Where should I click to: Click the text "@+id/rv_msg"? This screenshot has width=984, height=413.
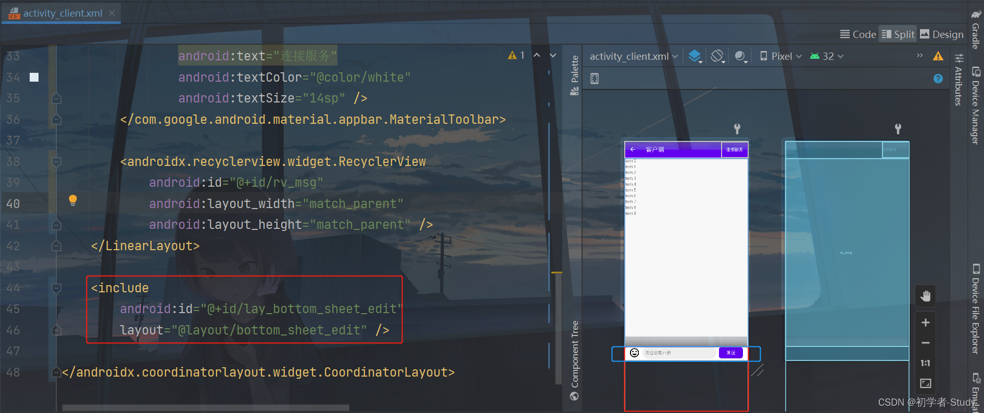tap(276, 183)
